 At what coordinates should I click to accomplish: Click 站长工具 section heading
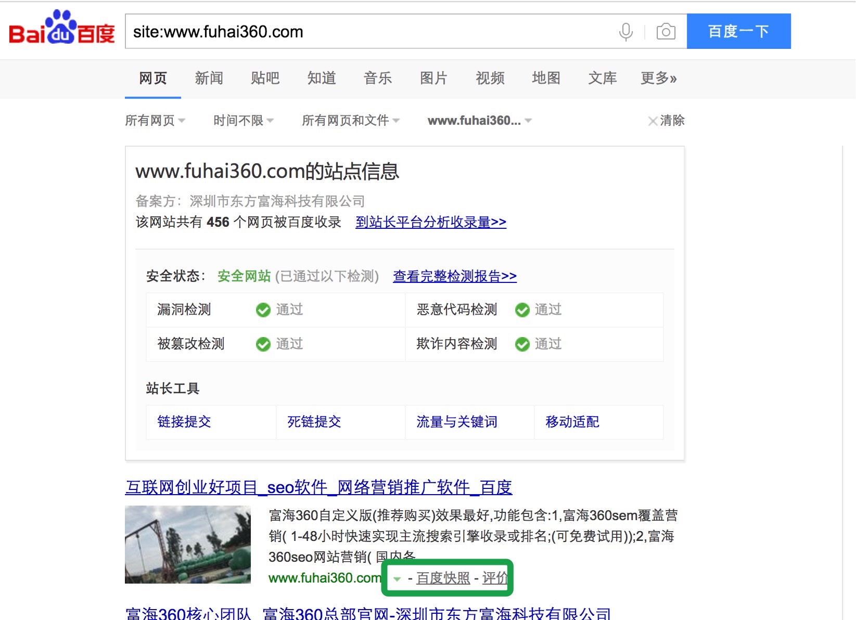click(x=173, y=389)
